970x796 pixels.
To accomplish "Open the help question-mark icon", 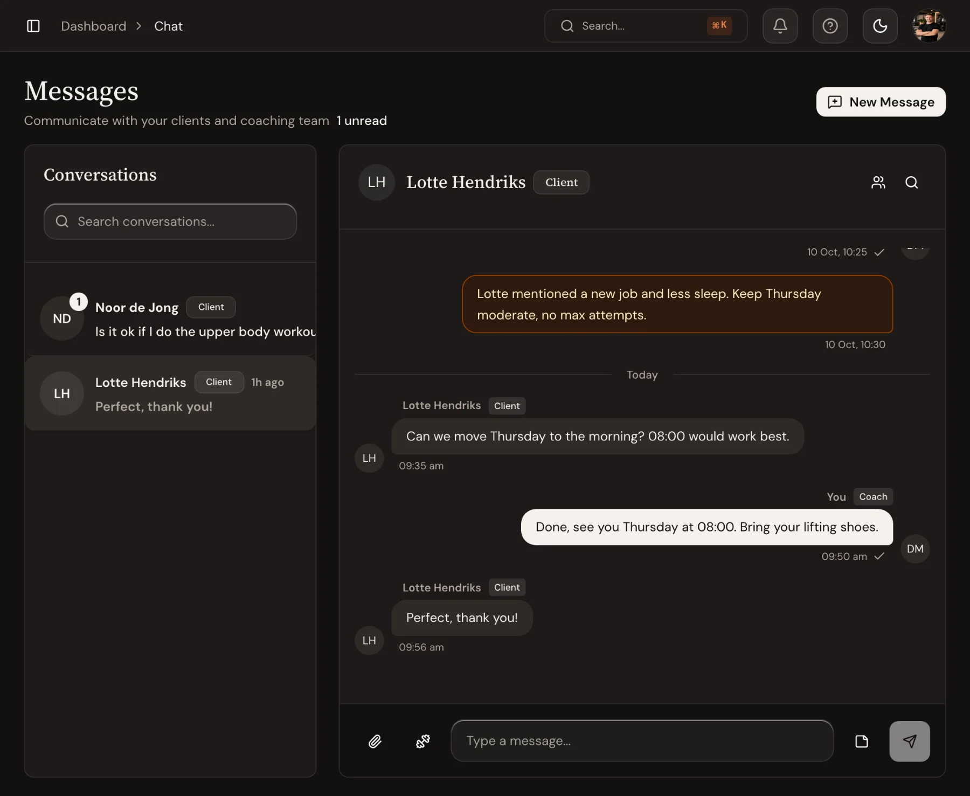I will 830,26.
